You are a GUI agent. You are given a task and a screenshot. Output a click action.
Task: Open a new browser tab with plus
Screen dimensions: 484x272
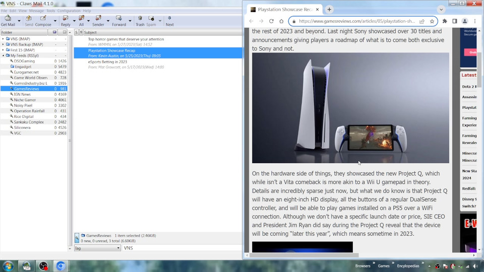pos(329,10)
